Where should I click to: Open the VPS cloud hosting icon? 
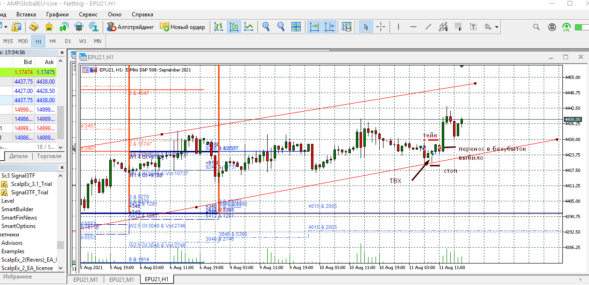[78, 27]
